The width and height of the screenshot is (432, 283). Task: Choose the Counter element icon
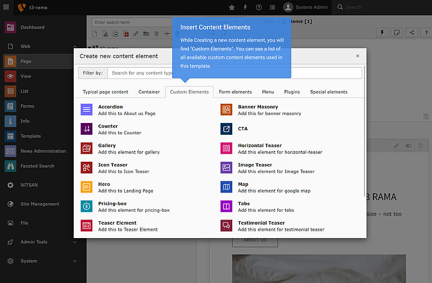(x=86, y=130)
